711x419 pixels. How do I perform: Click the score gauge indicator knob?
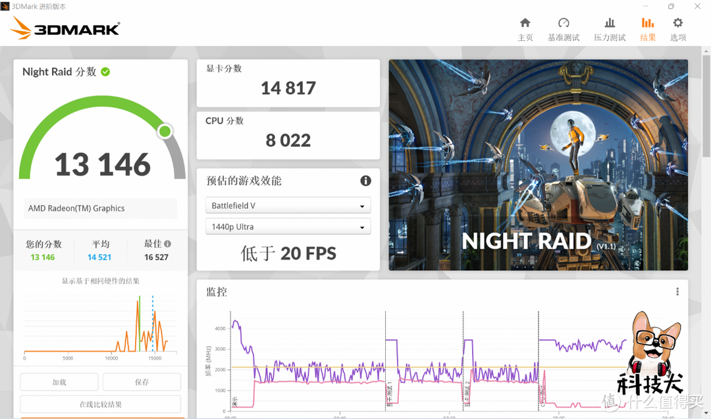coord(165,132)
